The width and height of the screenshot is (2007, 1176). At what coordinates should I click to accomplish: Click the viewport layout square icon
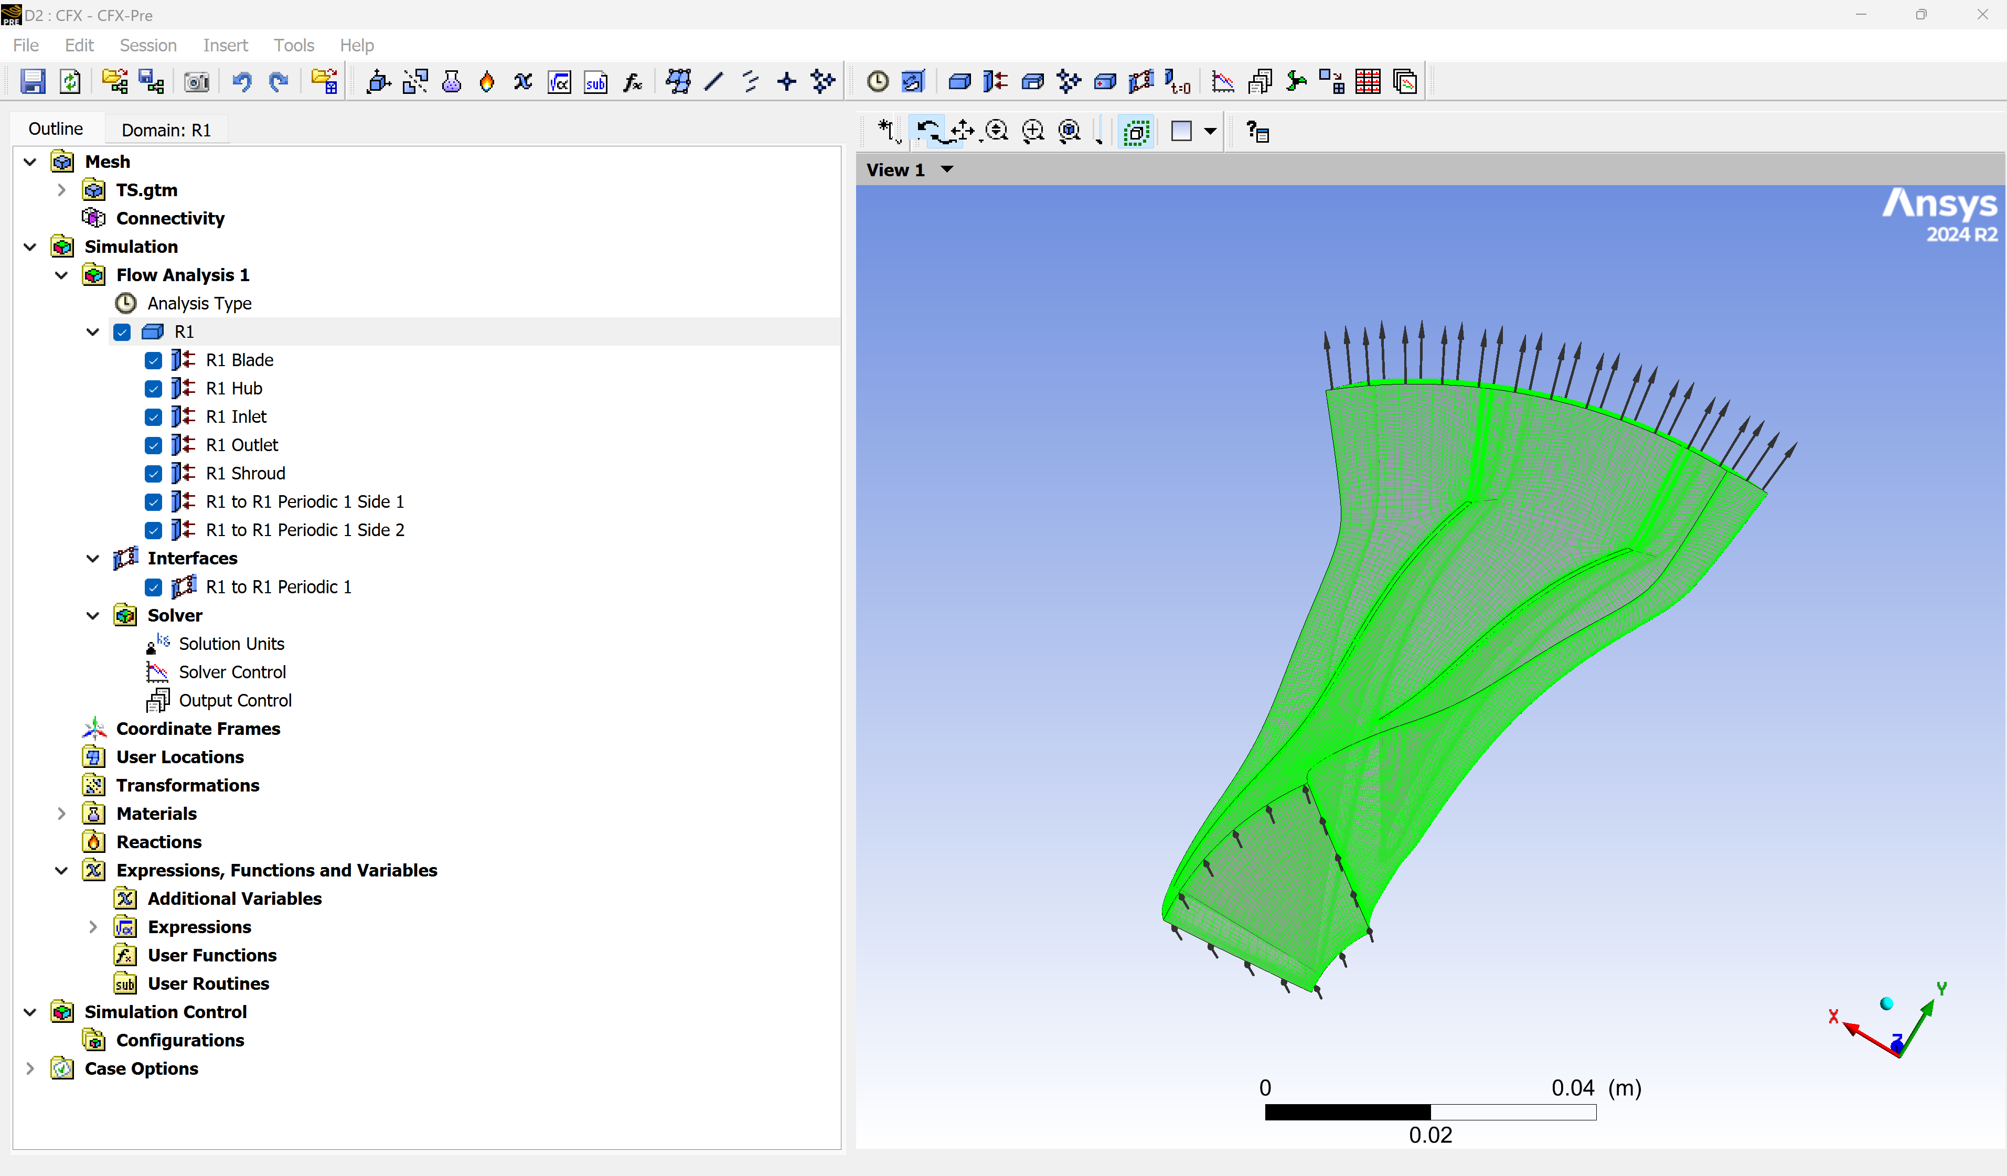pos(1181,131)
